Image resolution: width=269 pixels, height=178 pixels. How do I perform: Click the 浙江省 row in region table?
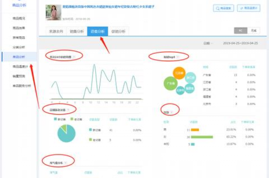click(229, 89)
